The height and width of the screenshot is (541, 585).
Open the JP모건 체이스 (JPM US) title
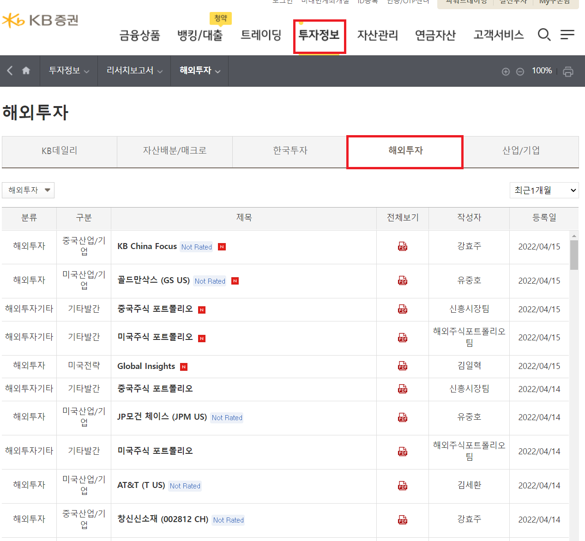click(x=162, y=417)
